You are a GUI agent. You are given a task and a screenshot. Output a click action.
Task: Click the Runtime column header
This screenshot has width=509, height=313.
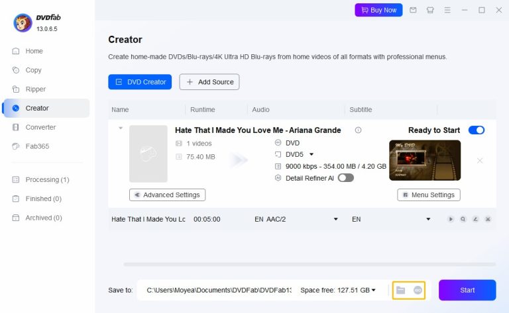click(x=203, y=110)
